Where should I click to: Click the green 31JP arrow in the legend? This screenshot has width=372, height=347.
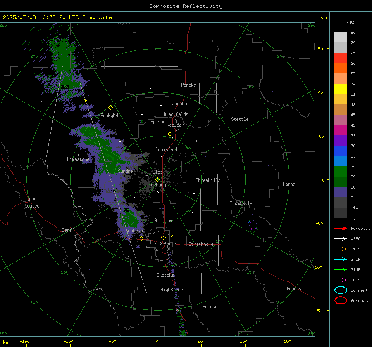(x=341, y=269)
